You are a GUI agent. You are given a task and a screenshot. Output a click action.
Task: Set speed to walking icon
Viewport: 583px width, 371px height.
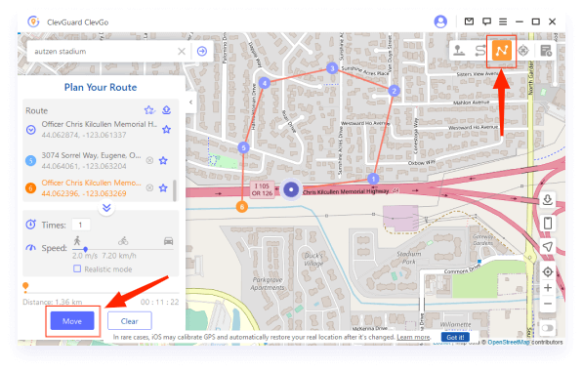(77, 240)
